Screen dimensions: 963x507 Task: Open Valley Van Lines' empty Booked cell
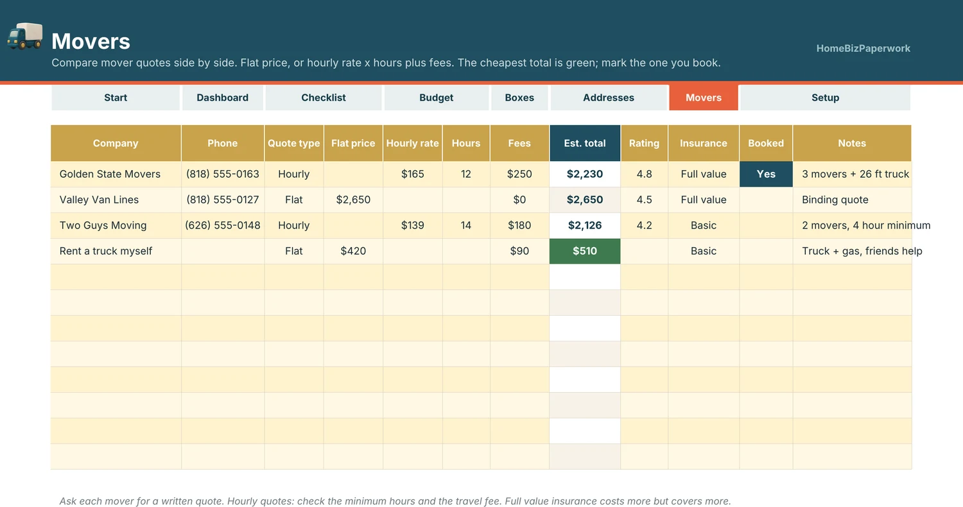click(x=766, y=200)
